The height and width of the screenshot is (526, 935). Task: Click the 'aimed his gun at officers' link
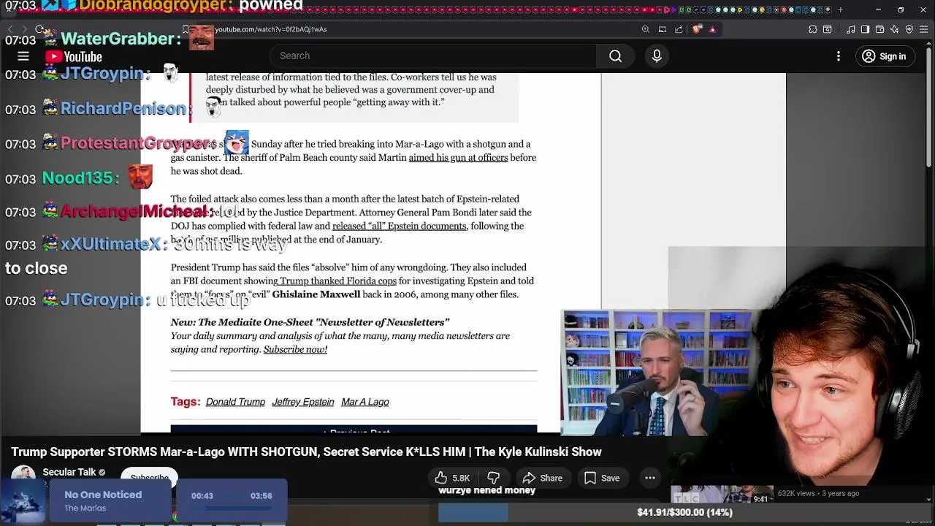(458, 158)
